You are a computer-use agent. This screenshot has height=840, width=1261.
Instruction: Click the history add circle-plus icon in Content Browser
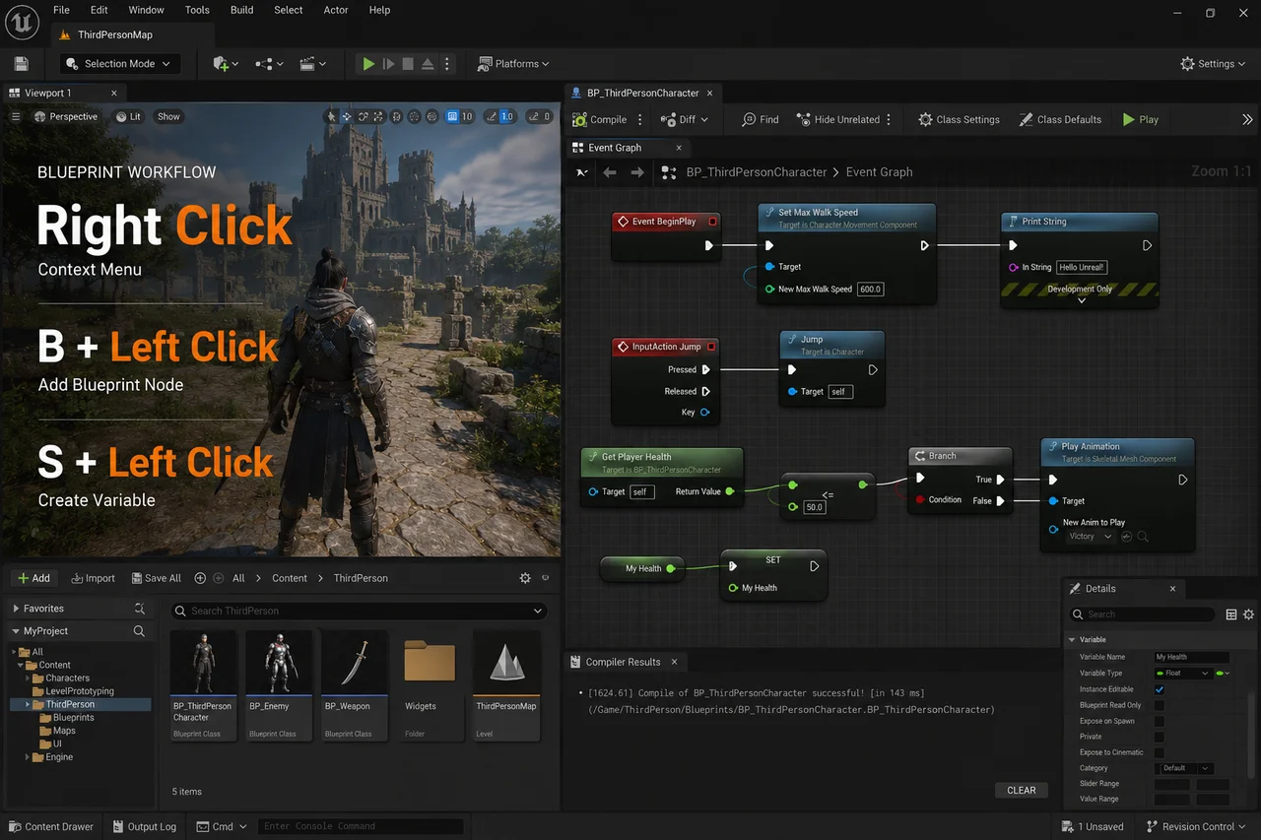200,578
